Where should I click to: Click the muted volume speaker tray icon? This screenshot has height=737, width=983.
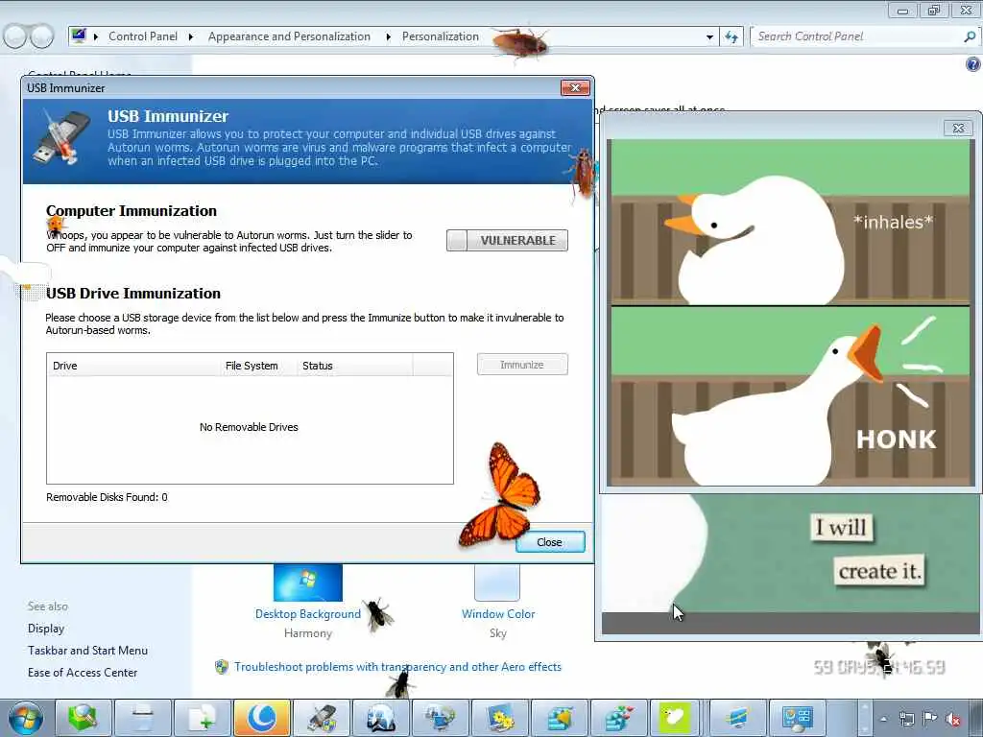coord(953,719)
